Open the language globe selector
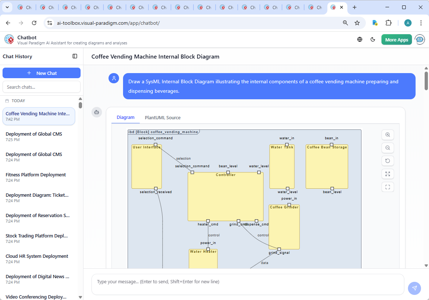 360,39
